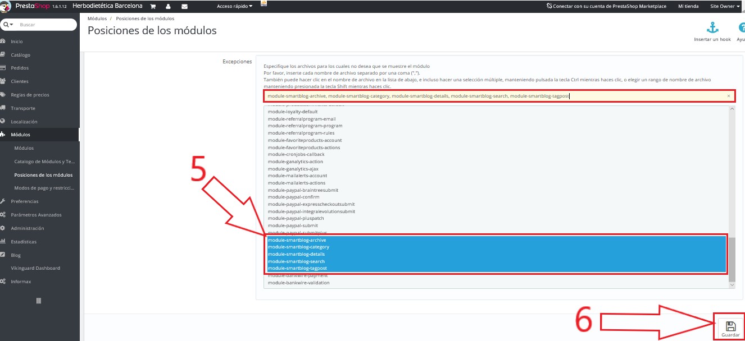This screenshot has width=745, height=341.
Task: Click the Guardar floppy disk icon
Action: pyautogui.click(x=730, y=326)
